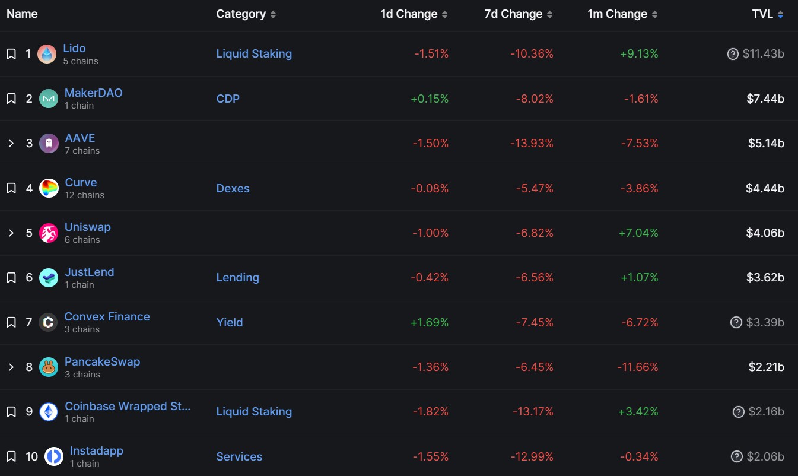The width and height of the screenshot is (798, 476).
Task: Expand the PancakeSwap row arrow
Action: coord(11,367)
